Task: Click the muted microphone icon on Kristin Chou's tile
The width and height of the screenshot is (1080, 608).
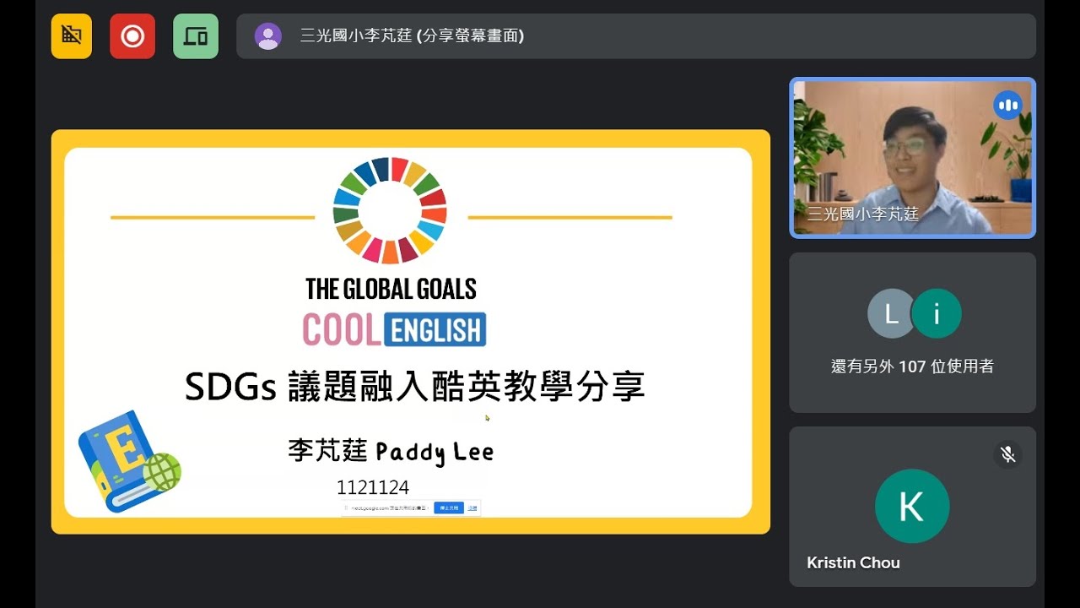Action: 1007,454
